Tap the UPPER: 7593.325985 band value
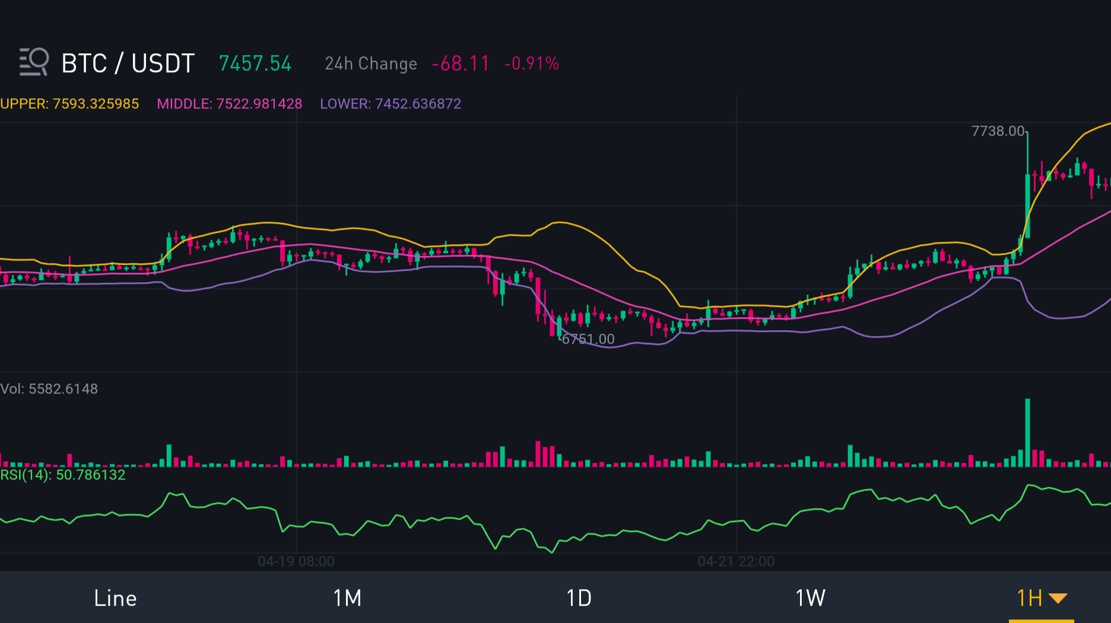 point(69,104)
